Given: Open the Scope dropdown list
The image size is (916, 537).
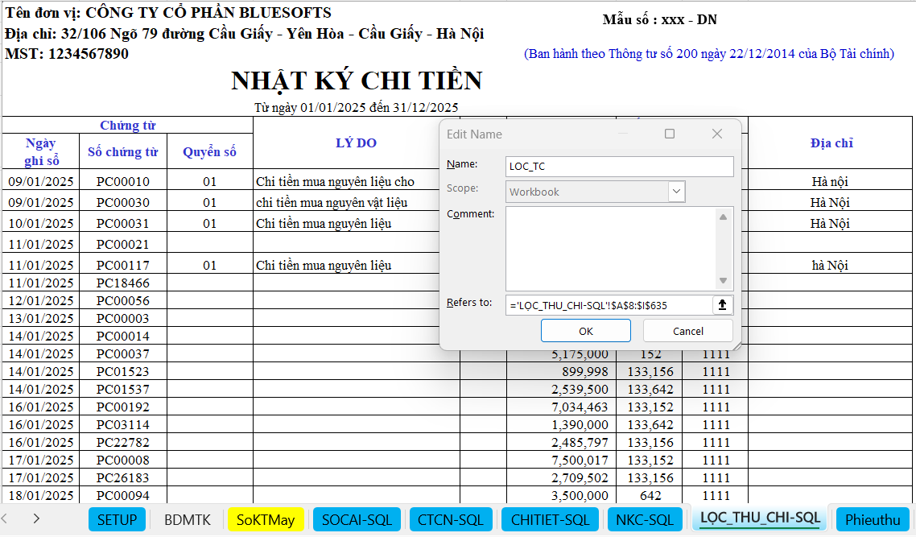Looking at the screenshot, I should [x=676, y=192].
